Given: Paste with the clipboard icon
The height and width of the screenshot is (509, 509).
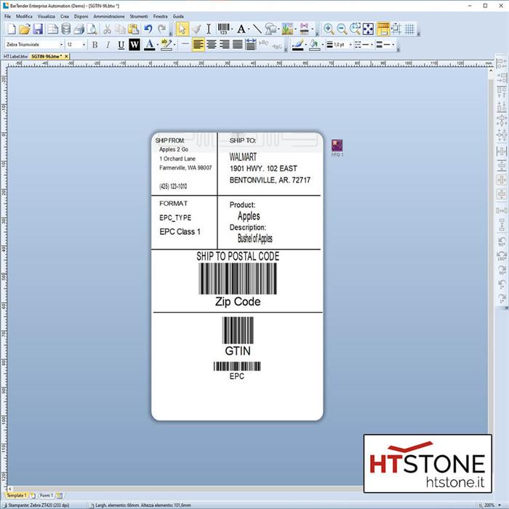Looking at the screenshot, I should pyautogui.click(x=133, y=29).
